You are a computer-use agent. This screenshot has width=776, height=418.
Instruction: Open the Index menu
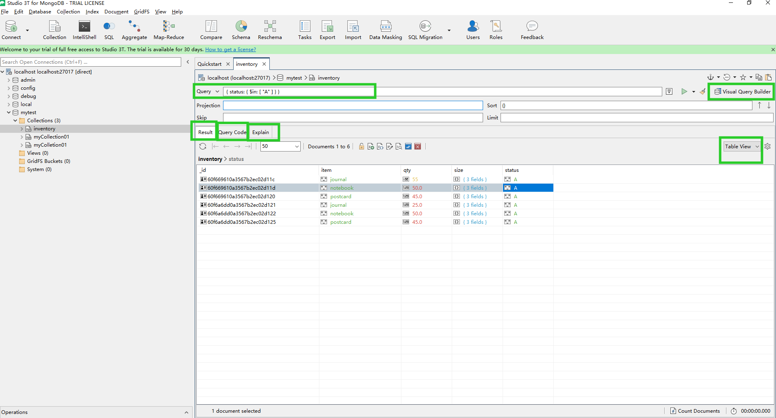coord(92,11)
